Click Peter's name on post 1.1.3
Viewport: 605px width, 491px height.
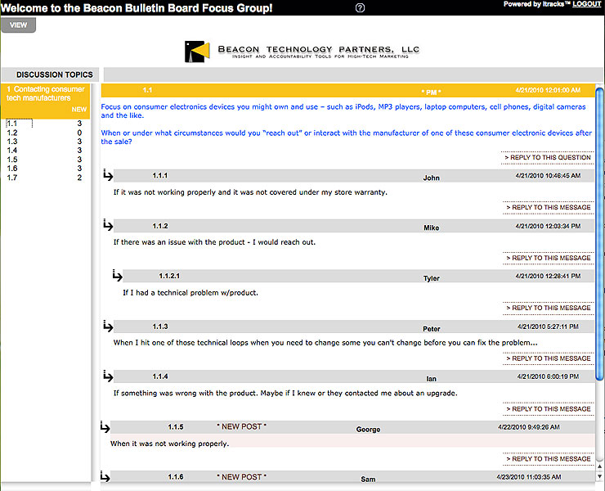432,329
